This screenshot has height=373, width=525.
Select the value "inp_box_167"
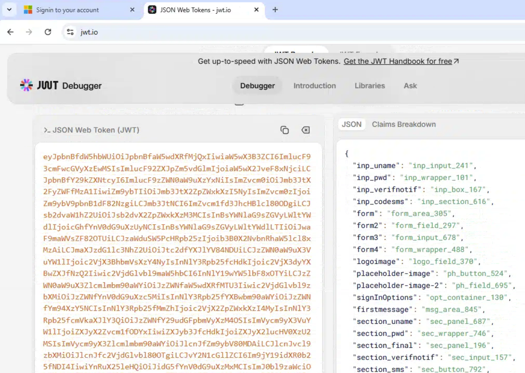point(457,189)
